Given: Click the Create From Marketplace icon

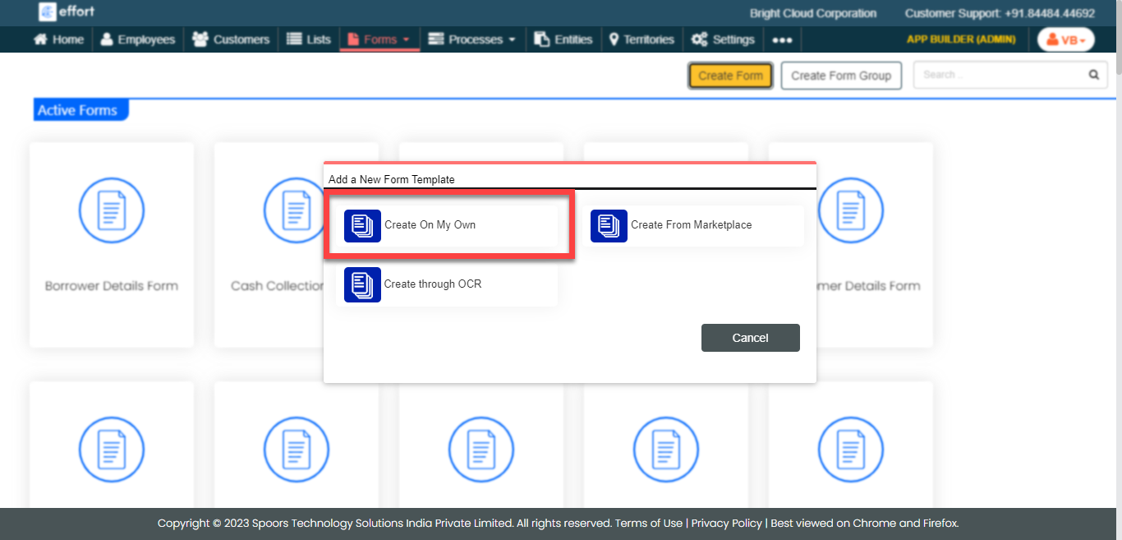Looking at the screenshot, I should tap(609, 225).
